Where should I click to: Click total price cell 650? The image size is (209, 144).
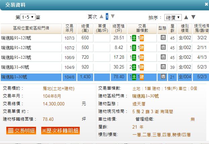85,38
